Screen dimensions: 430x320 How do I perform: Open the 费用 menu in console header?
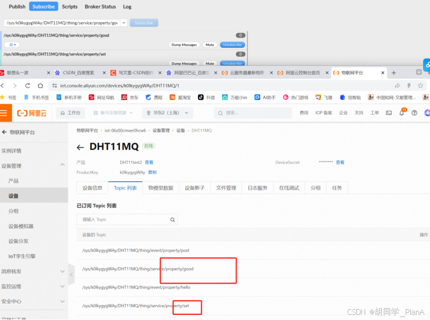tap(304, 113)
